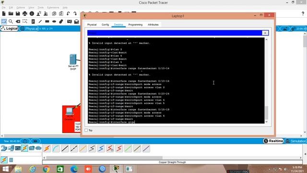Open a file with the folder icon
Viewport: 307px width, 173px height.
(11, 13)
